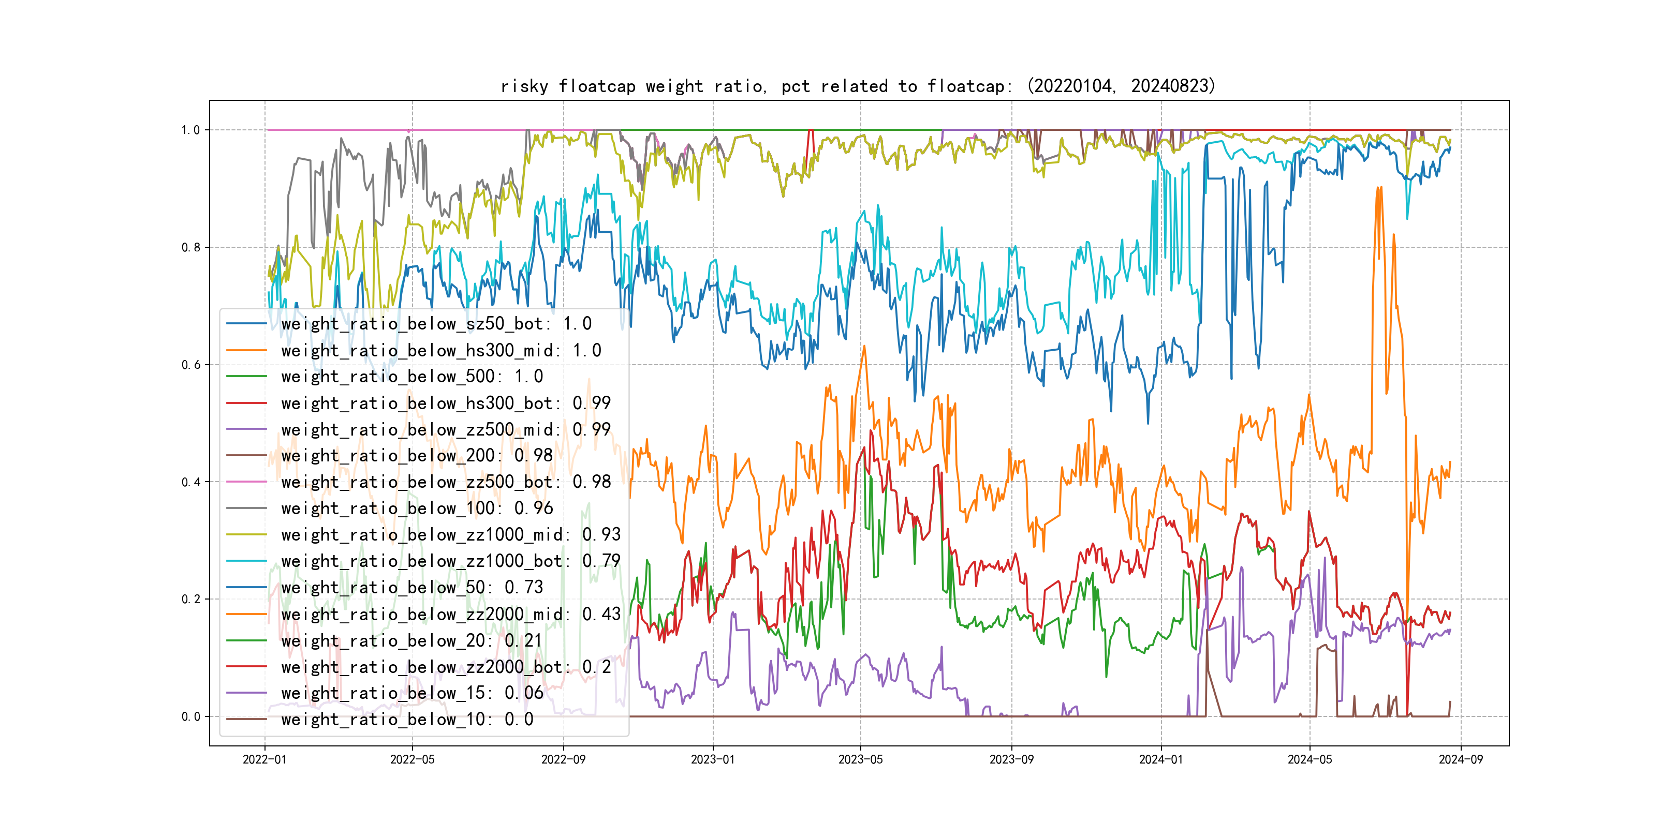Click purple swatch beside zz500_mid legend
This screenshot has height=838, width=1677.
click(246, 429)
